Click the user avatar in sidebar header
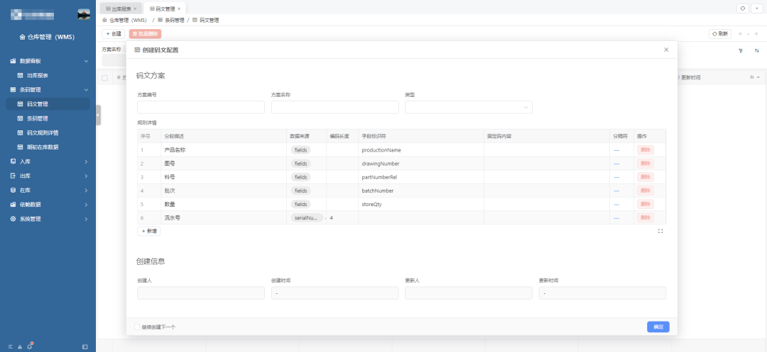 (x=84, y=15)
